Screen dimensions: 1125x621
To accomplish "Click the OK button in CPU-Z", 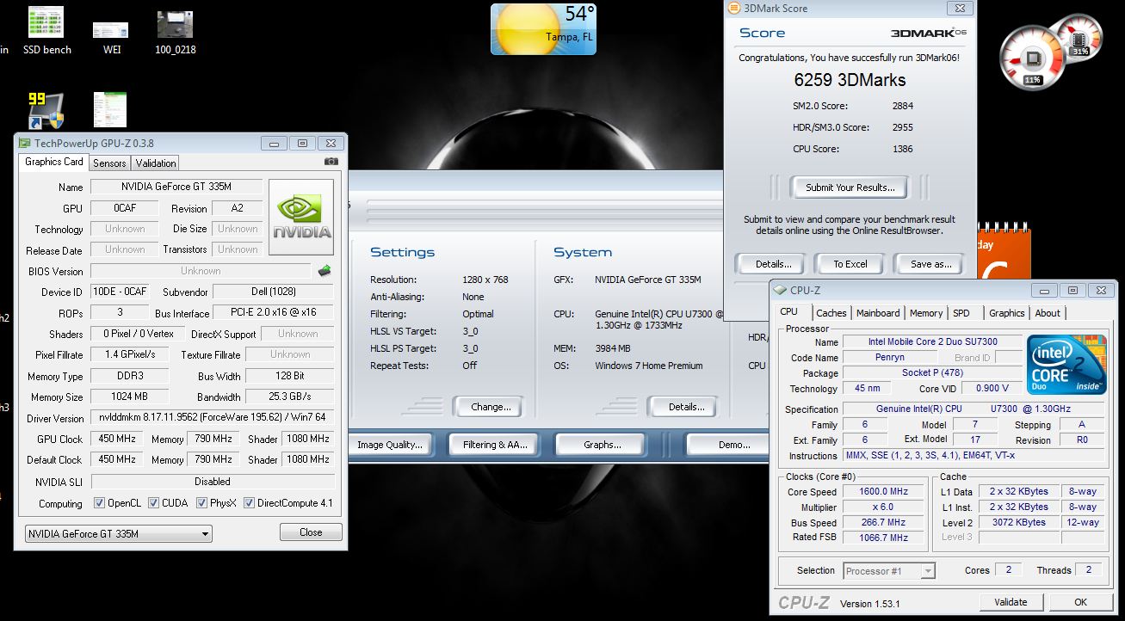I will 1080,602.
